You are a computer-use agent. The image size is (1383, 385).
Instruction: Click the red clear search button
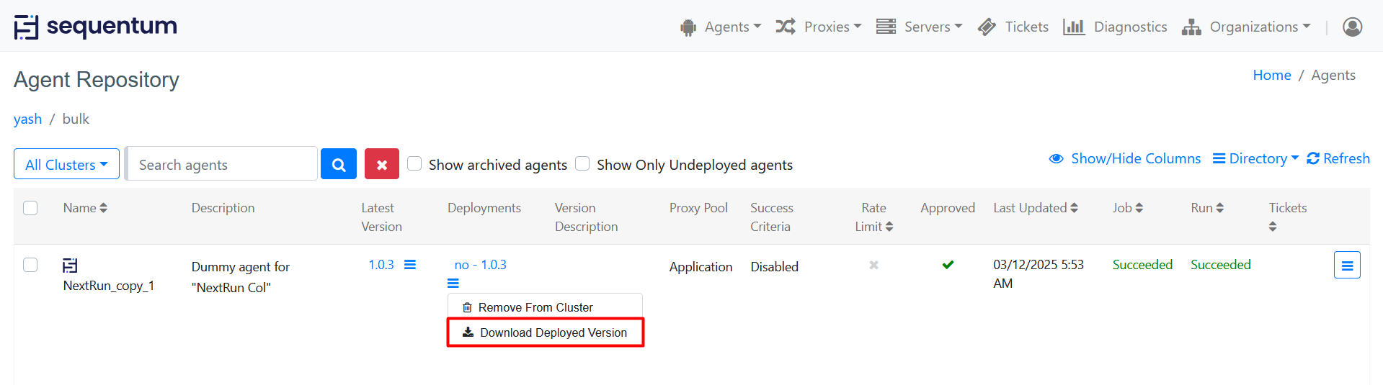[x=381, y=164]
